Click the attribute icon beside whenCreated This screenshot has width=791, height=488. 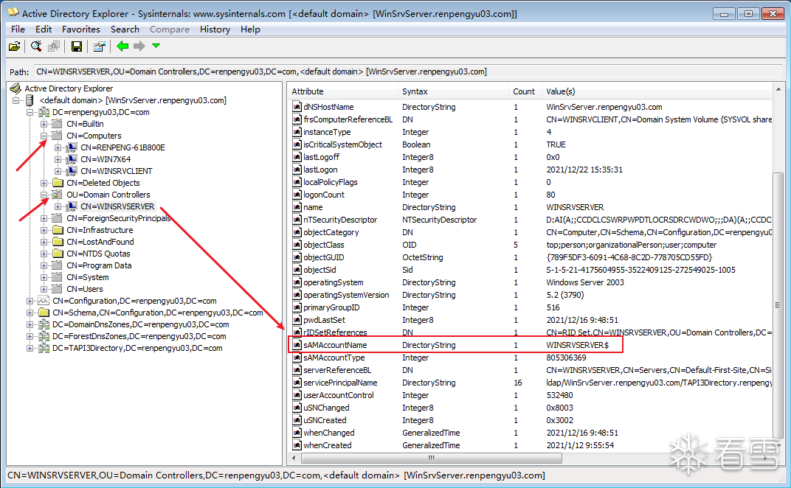pos(297,445)
